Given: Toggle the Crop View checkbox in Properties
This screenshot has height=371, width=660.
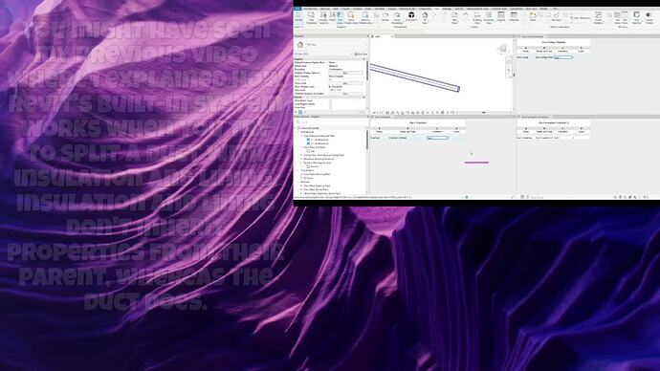Looking at the screenshot, I should pyautogui.click(x=330, y=108).
